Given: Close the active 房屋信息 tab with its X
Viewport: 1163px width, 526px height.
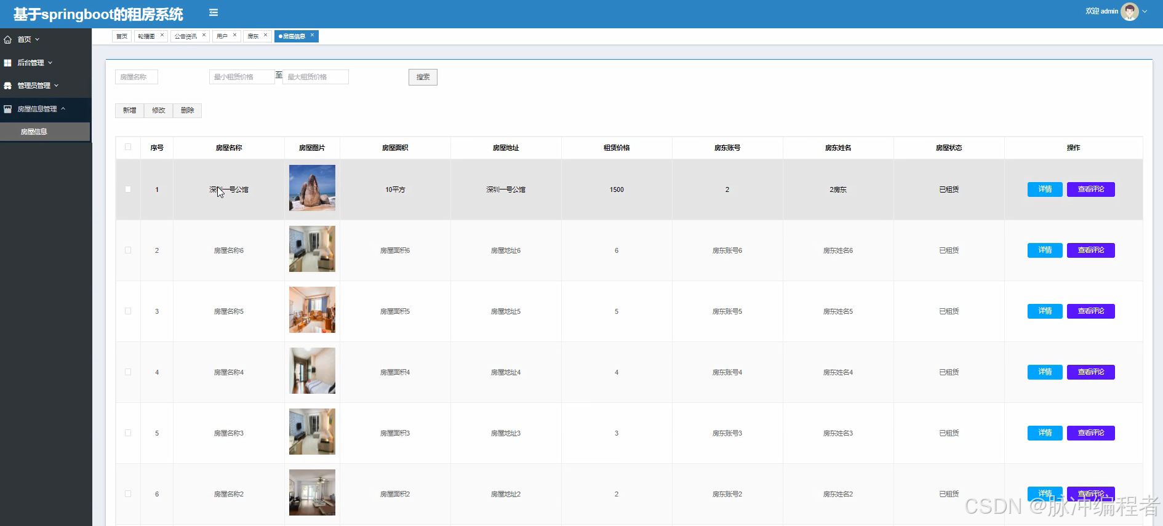Looking at the screenshot, I should [312, 35].
